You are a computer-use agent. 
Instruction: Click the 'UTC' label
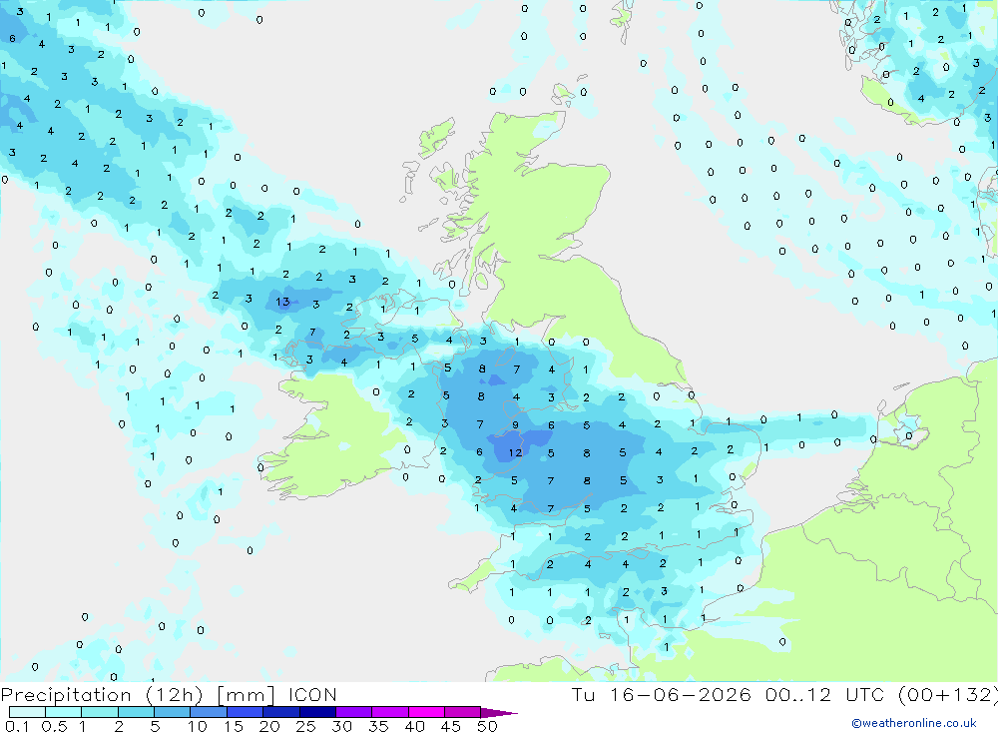pos(865,694)
